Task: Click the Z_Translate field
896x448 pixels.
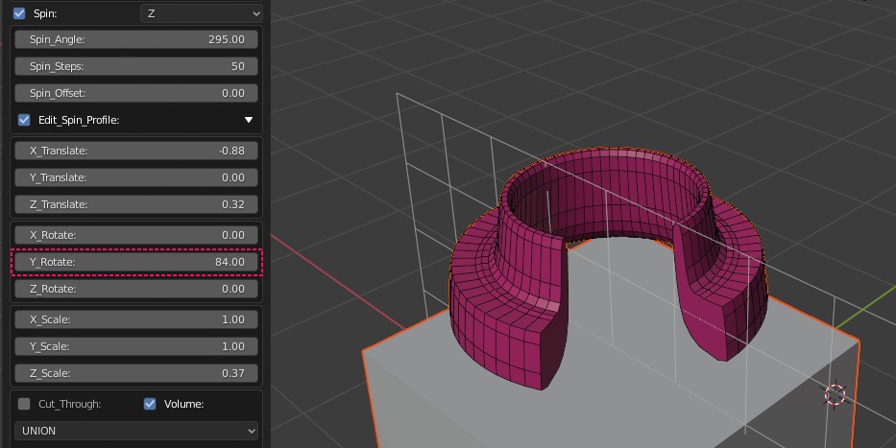Action: 136,204
